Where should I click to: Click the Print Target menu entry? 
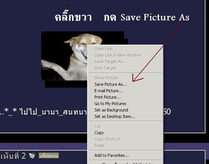coord(125,68)
